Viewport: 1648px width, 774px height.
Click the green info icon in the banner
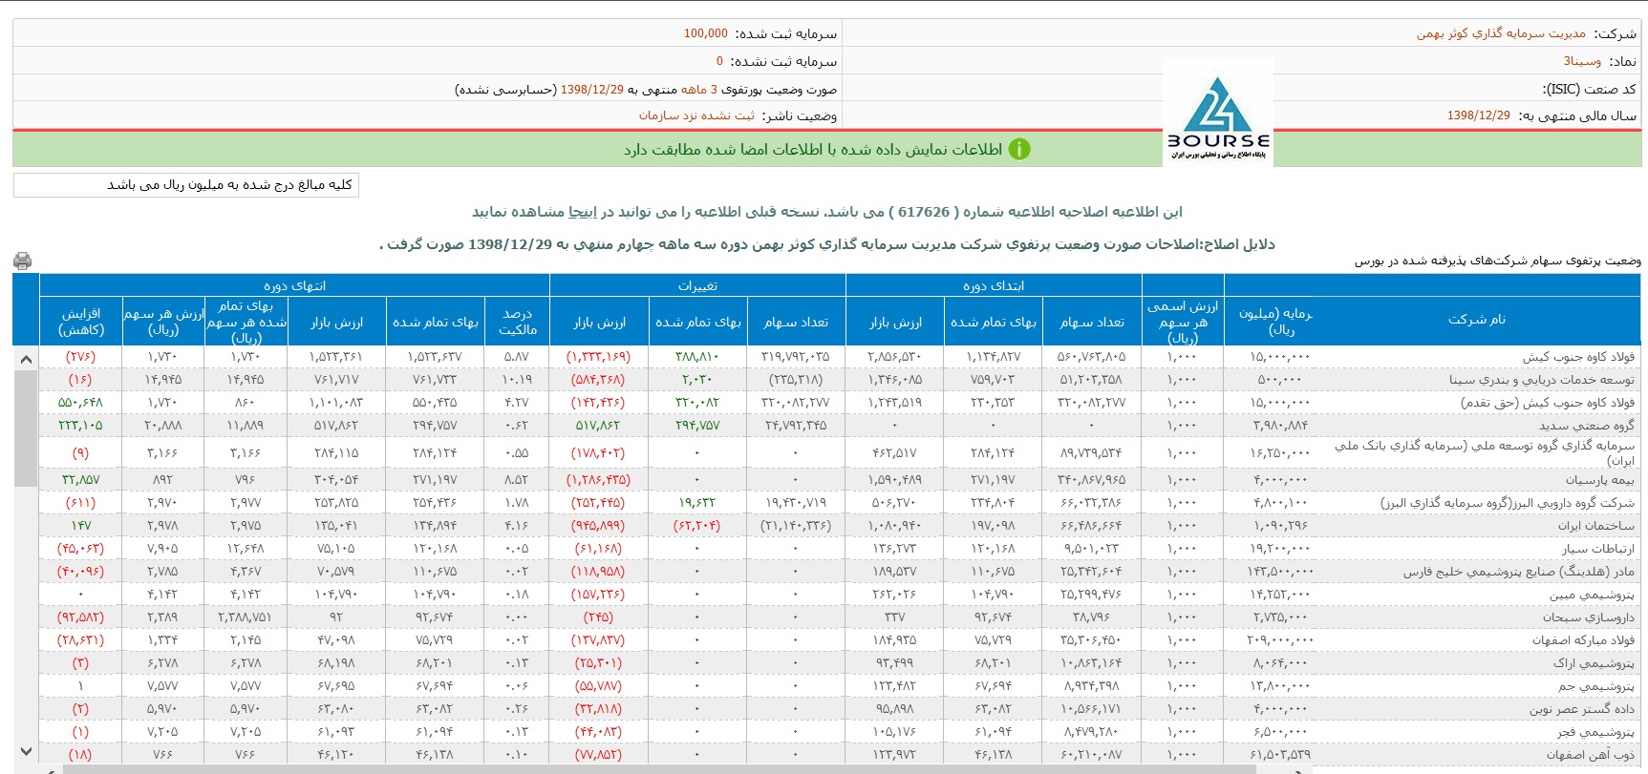click(x=1019, y=150)
